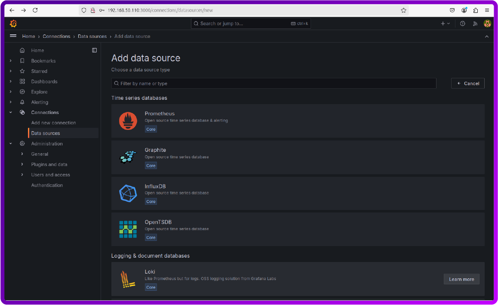The width and height of the screenshot is (498, 305).
Task: Click the Grafana logo in the top corner
Action: [x=13, y=23]
